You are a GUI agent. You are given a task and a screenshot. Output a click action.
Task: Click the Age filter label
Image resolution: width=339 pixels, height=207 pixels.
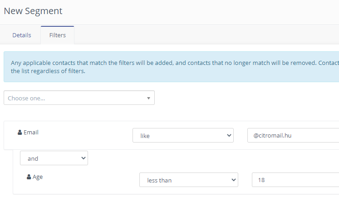coord(38,177)
